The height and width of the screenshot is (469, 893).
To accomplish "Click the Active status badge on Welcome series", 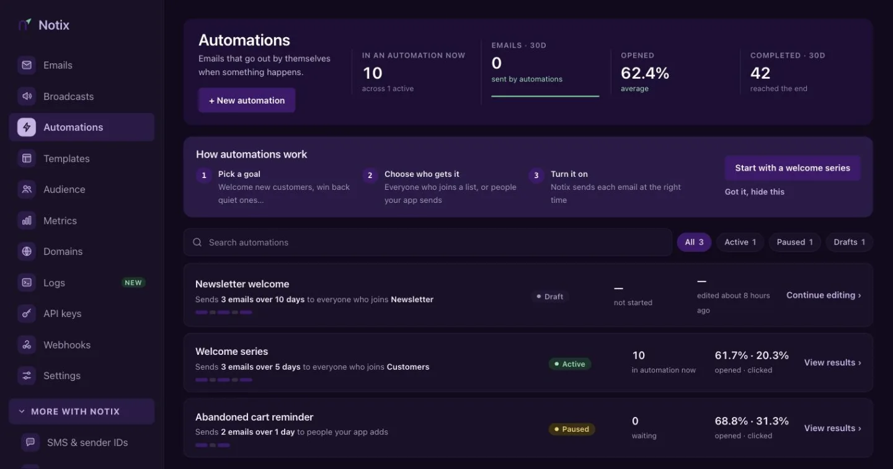I will (570, 364).
